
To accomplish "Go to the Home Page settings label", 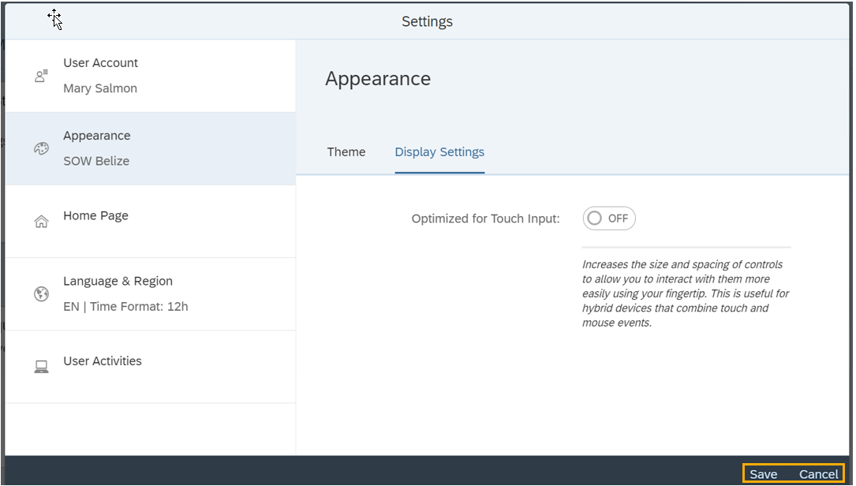I will click(95, 215).
